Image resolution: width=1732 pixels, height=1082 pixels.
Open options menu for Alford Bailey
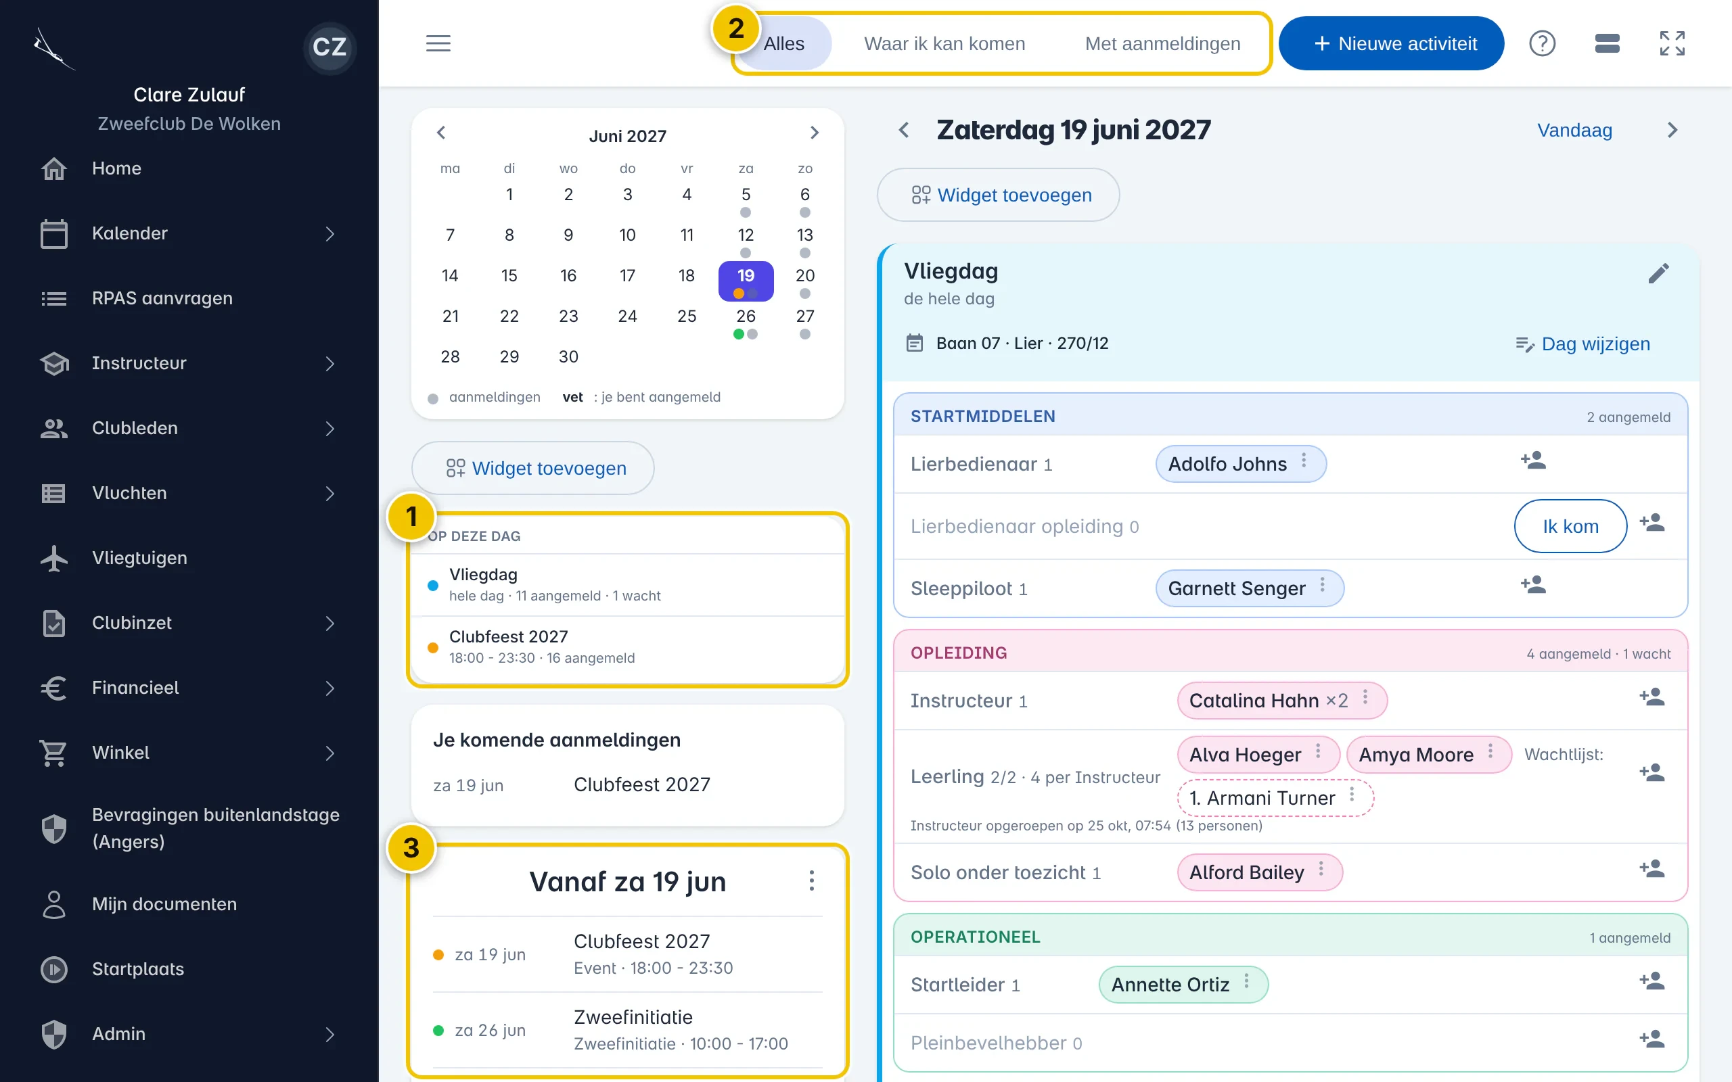tap(1321, 869)
